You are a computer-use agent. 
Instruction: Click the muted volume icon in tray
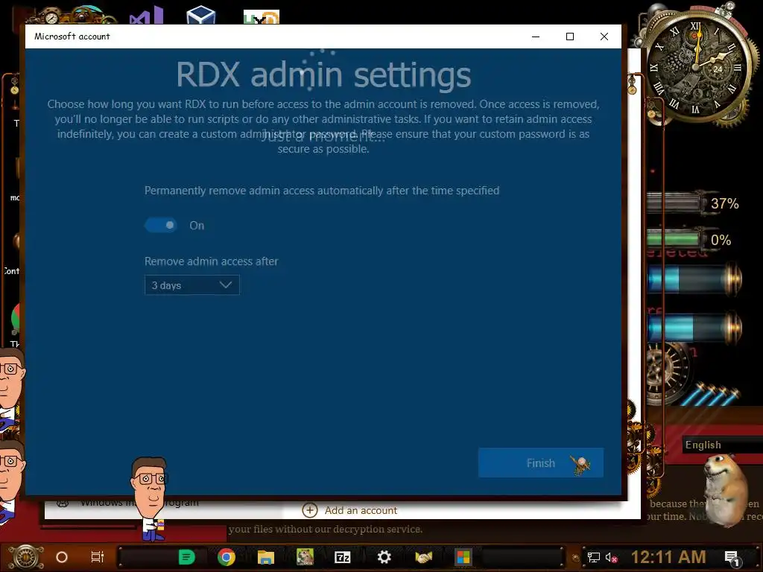(611, 557)
